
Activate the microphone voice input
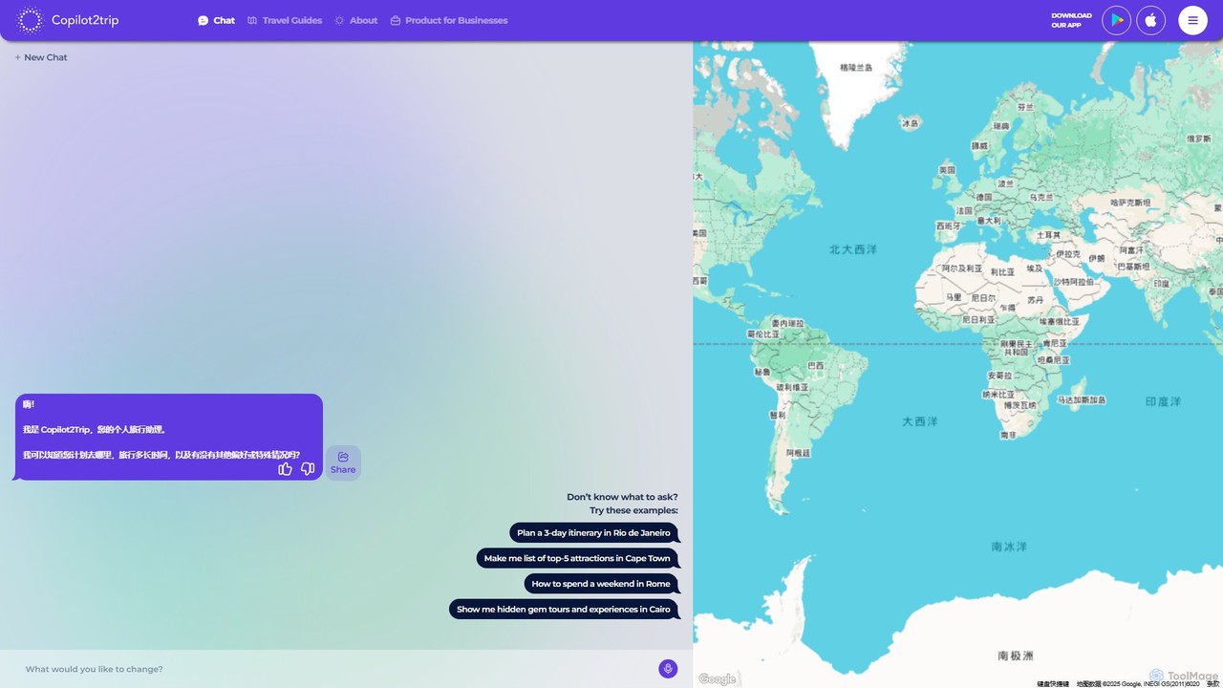pos(668,669)
